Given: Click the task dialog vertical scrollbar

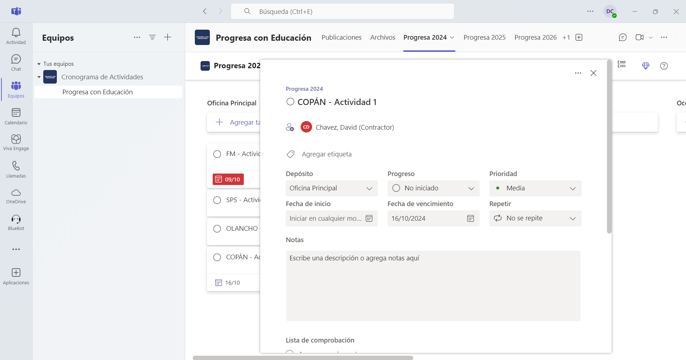Looking at the screenshot, I should pos(609,146).
